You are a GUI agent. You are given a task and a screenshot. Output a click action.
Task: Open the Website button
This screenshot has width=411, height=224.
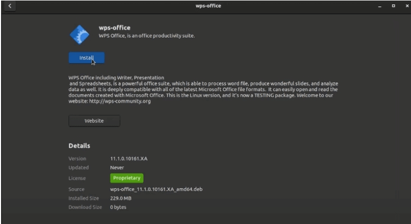[x=94, y=121]
